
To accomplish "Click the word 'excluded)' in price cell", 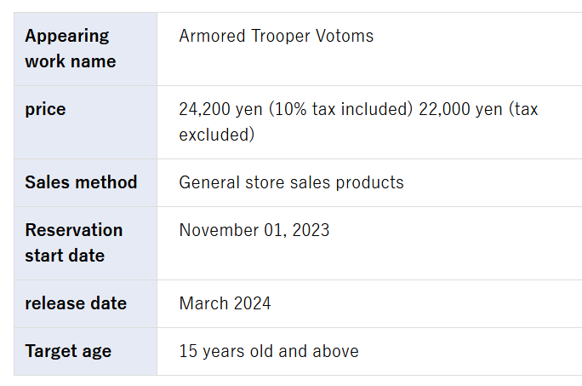I will pos(217,135).
